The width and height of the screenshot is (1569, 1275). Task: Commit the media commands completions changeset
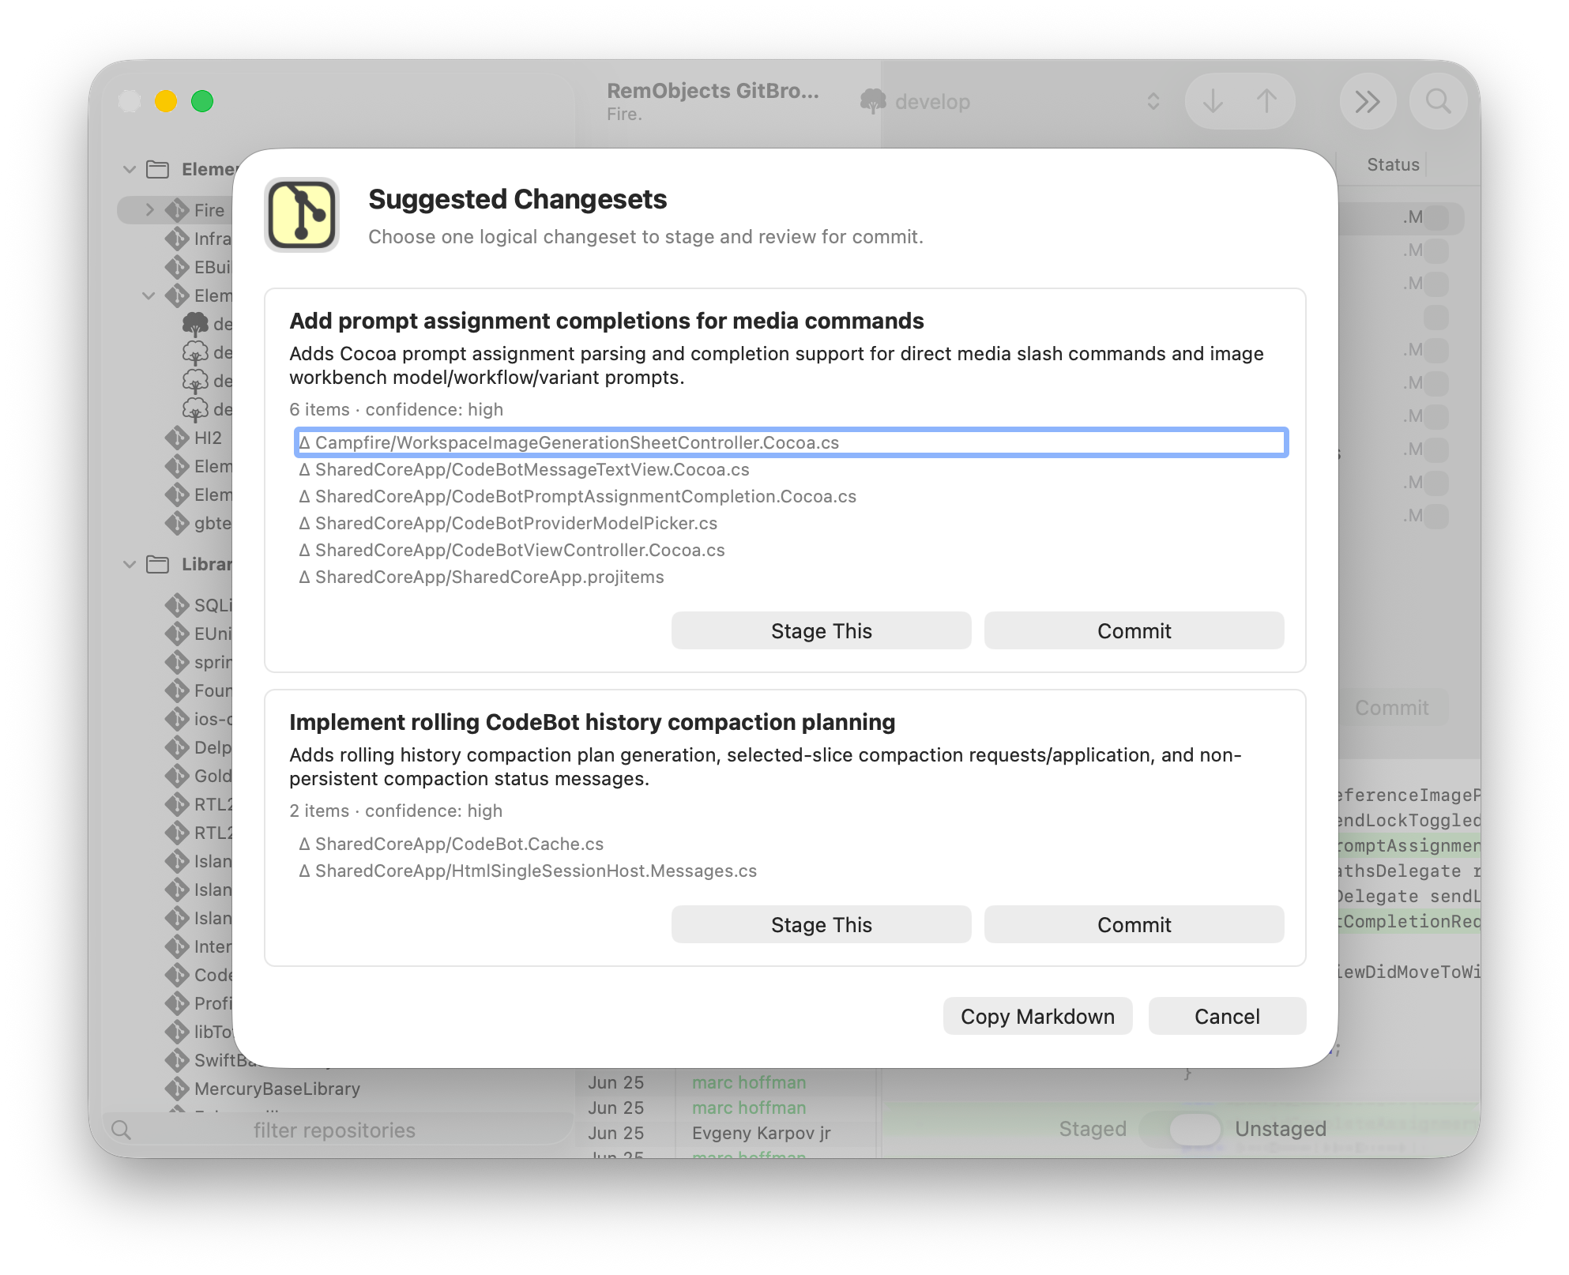[x=1134, y=630]
